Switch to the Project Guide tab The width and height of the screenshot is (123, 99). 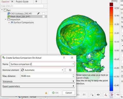[x=22, y=2]
